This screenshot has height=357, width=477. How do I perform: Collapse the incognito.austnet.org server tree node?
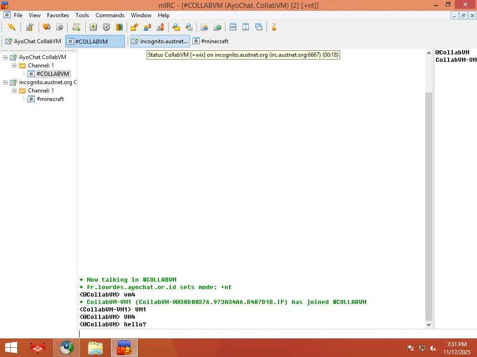pos(5,82)
